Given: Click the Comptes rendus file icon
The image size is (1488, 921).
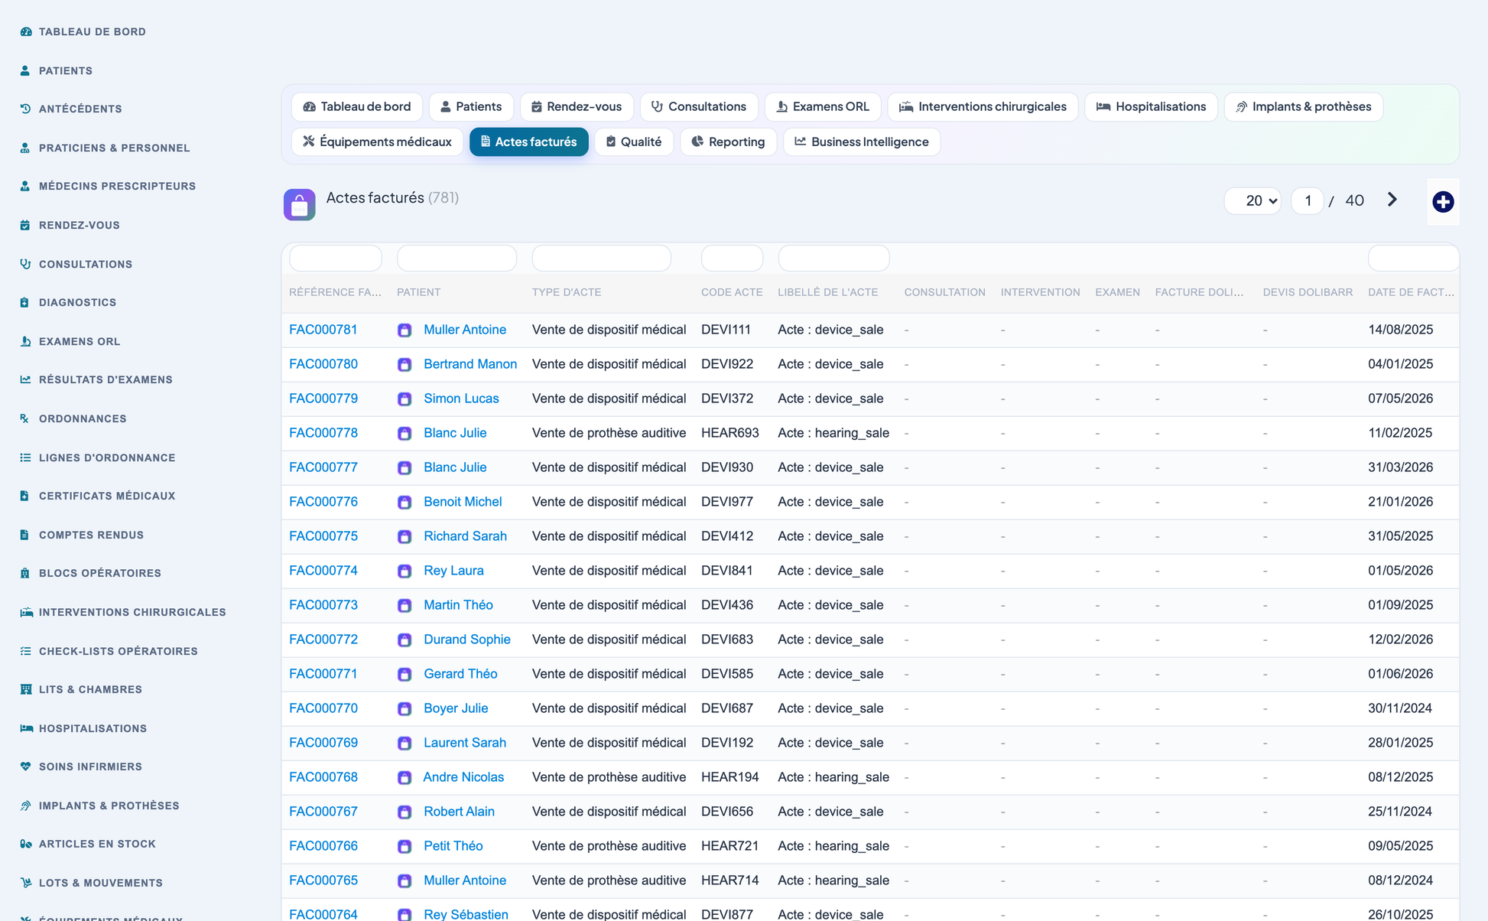Looking at the screenshot, I should (x=24, y=535).
